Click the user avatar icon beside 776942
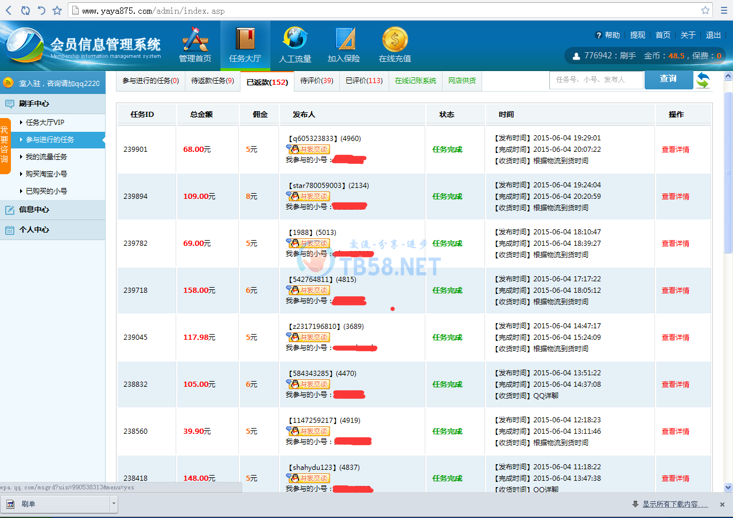 tap(576, 56)
